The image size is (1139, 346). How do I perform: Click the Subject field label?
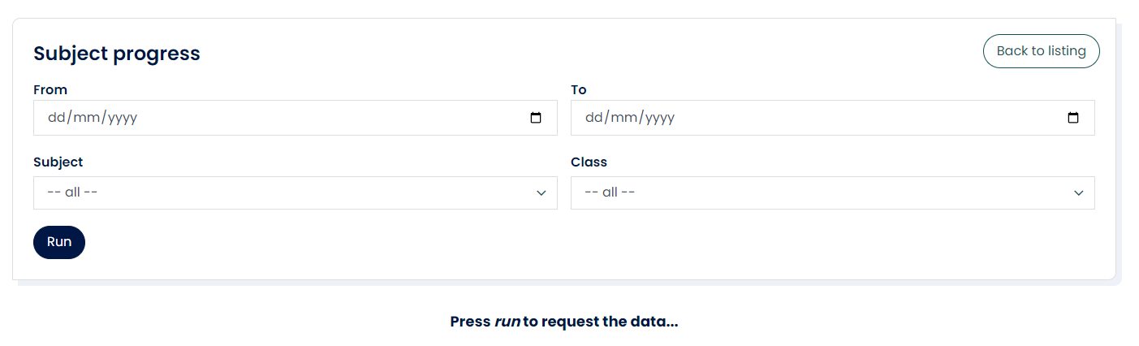point(58,162)
